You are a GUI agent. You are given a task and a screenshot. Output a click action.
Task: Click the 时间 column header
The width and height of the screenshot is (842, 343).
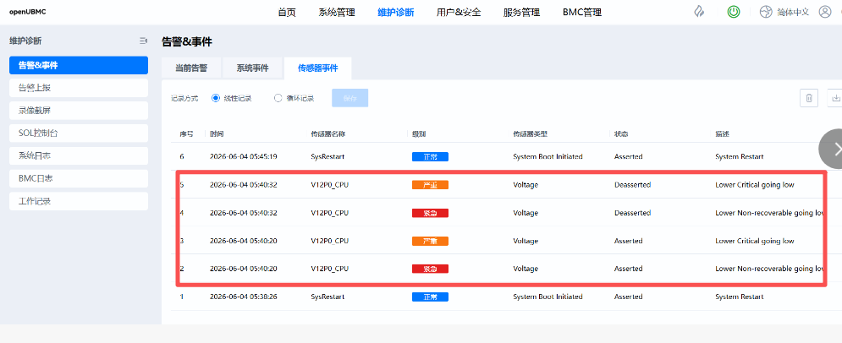(217, 134)
